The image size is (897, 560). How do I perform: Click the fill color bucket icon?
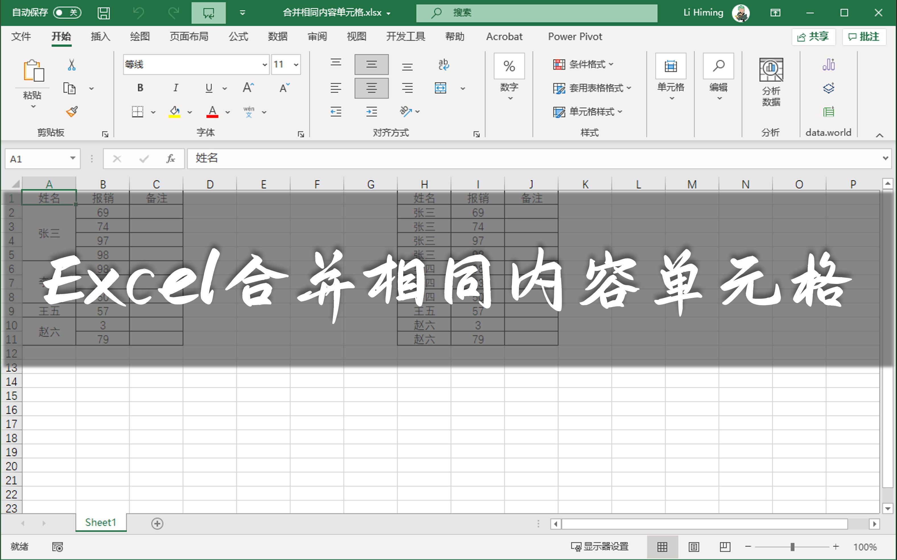pyautogui.click(x=174, y=111)
